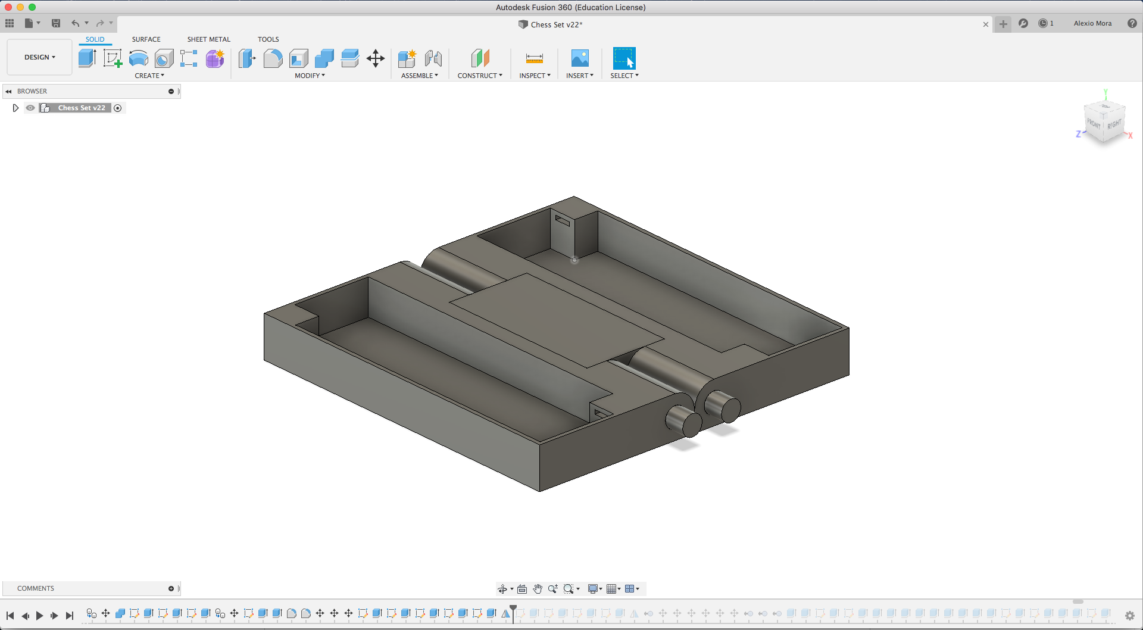The image size is (1143, 630).
Task: Jump to timeline beginning
Action: 10,616
